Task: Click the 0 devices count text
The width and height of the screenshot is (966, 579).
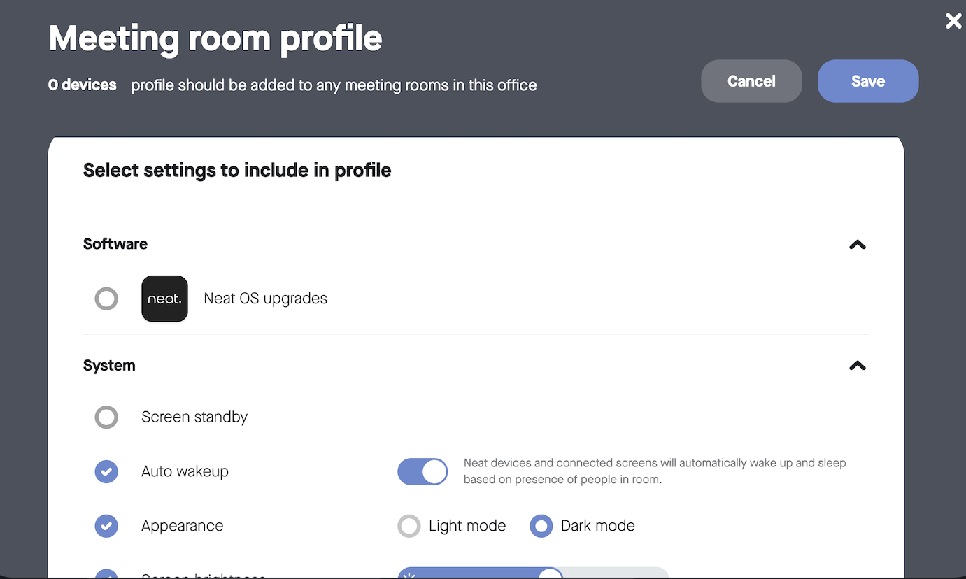Action: [83, 85]
